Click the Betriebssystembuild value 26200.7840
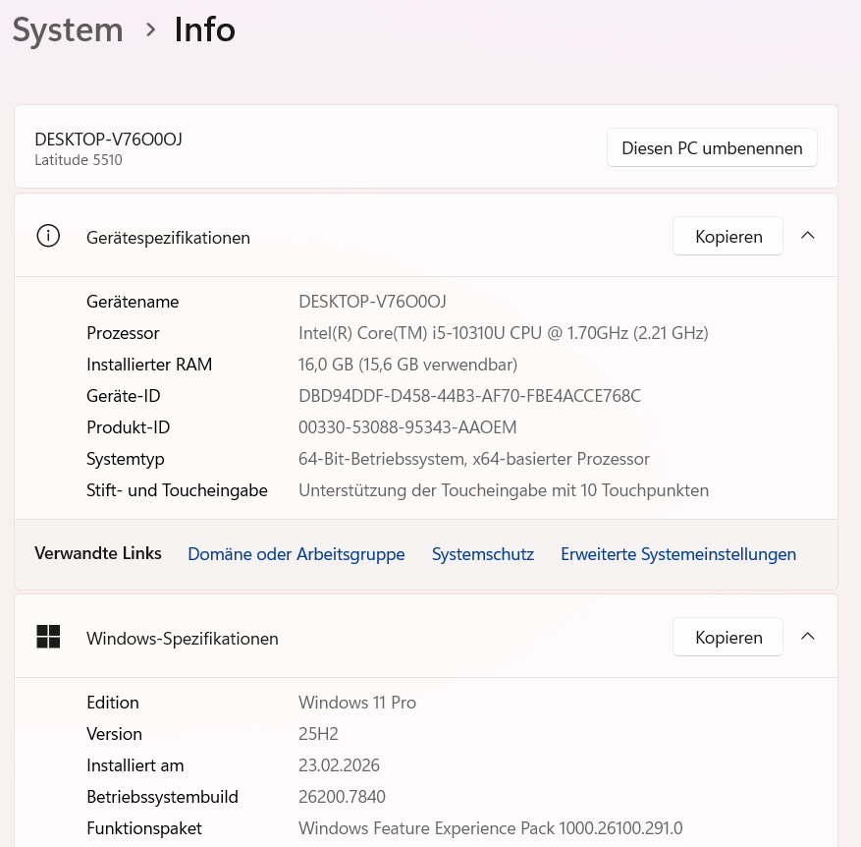 tap(342, 797)
